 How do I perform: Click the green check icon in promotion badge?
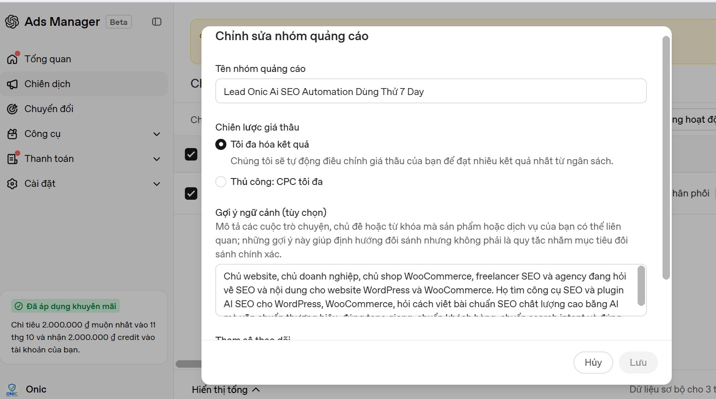point(19,306)
